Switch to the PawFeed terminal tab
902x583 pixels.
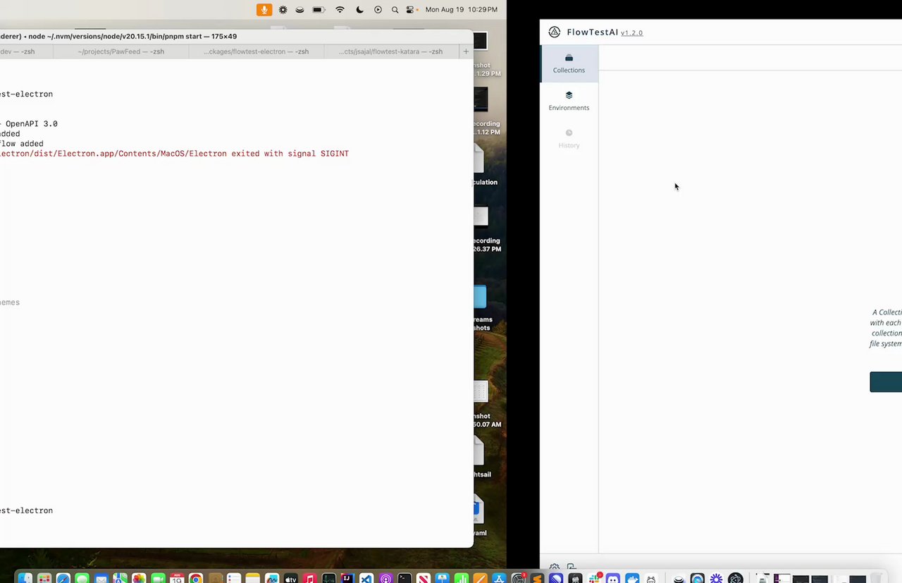pyautogui.click(x=121, y=51)
